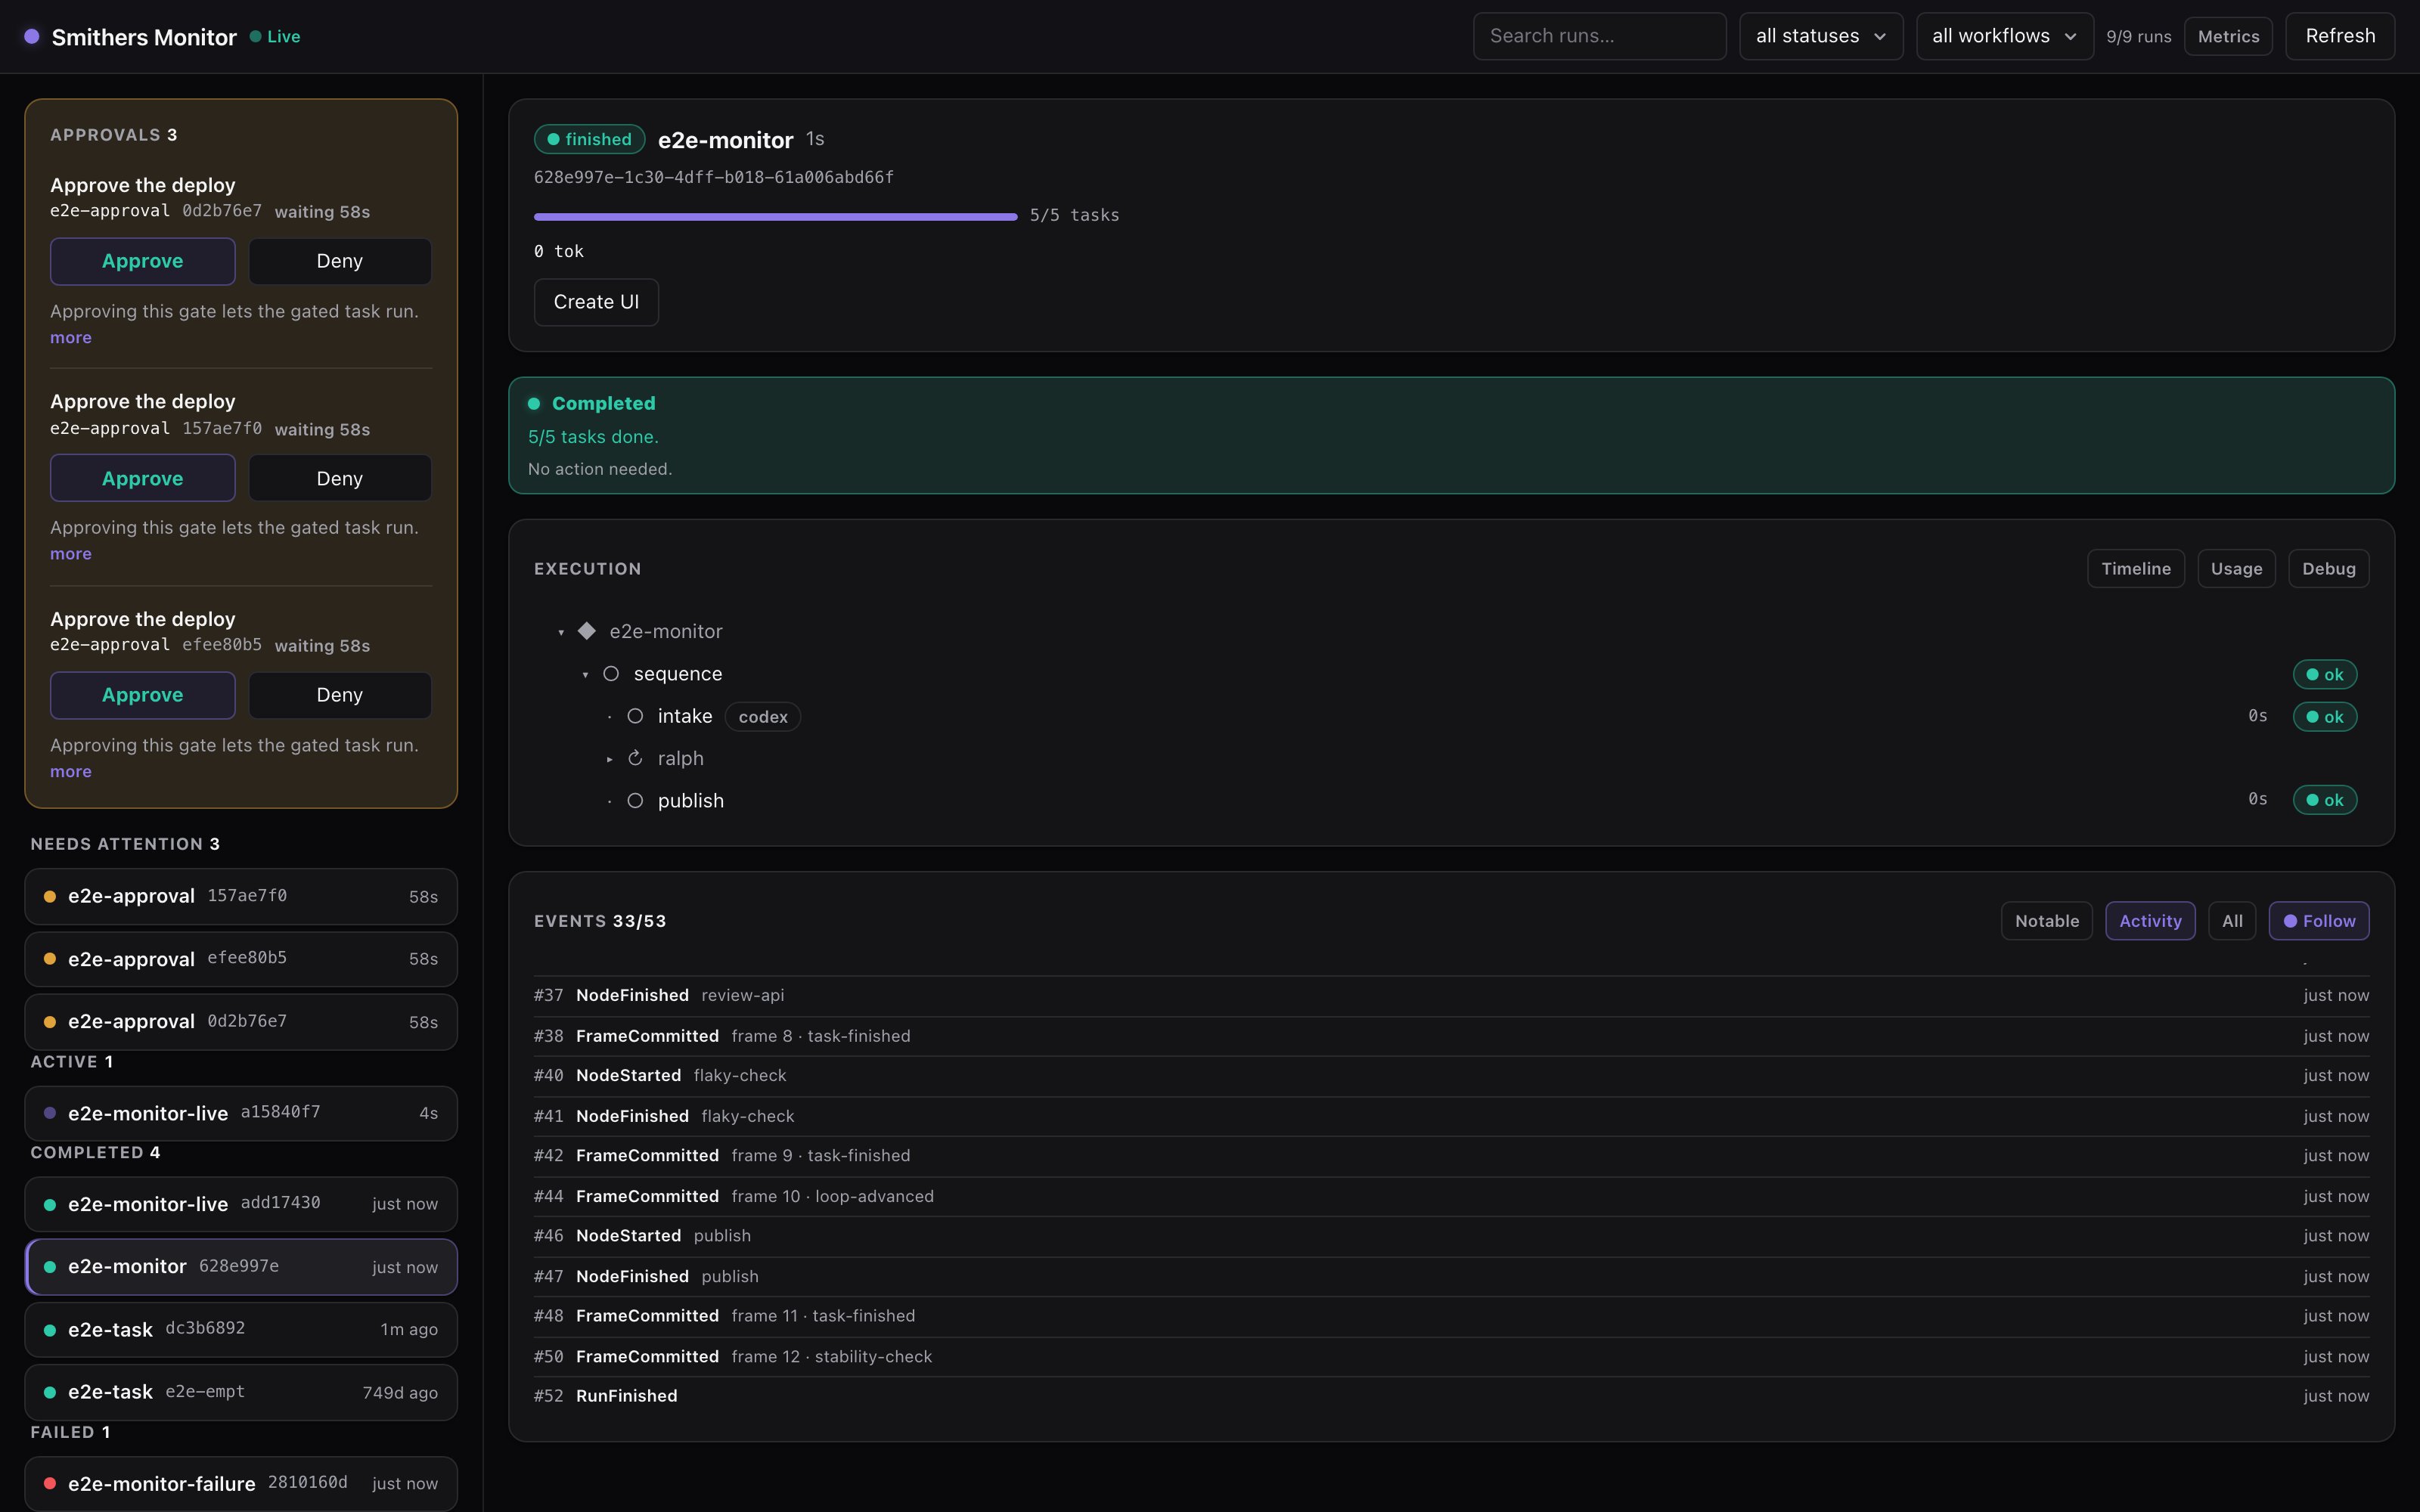
Task: Click the ok status badge on sequence row
Action: coord(2324,675)
